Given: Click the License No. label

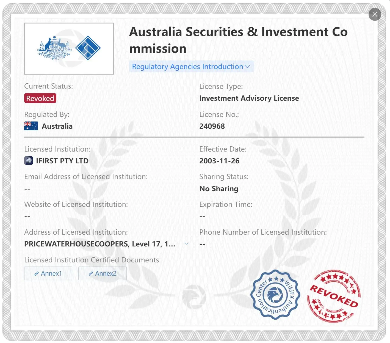Looking at the screenshot, I should [x=219, y=114].
